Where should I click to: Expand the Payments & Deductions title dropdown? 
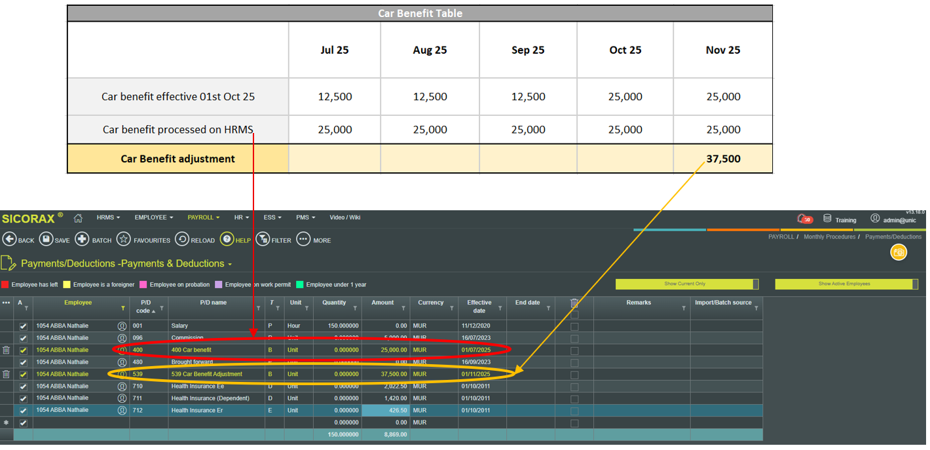(230, 264)
